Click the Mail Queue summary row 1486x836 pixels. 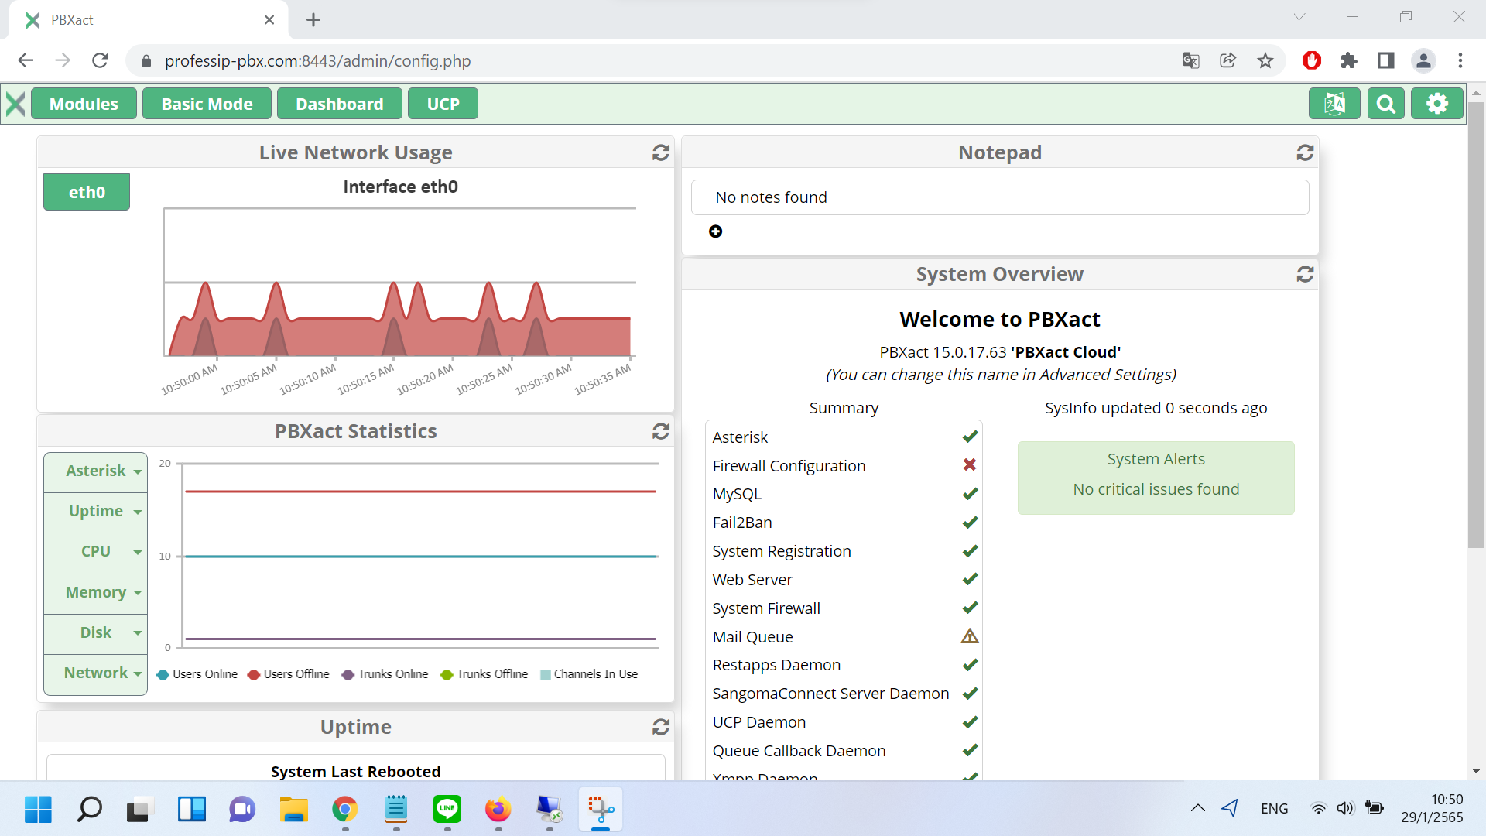844,637
